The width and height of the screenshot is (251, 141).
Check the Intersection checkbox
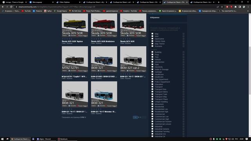153,62
